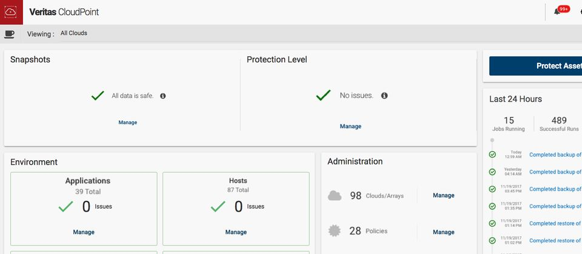The width and height of the screenshot is (582, 254).
Task: Click the Policies gear badge icon
Action: tap(335, 232)
